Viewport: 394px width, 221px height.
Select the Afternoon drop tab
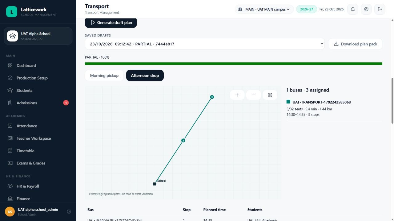[145, 76]
